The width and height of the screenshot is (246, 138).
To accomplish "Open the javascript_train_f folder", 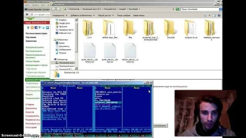I will click(x=150, y=30).
